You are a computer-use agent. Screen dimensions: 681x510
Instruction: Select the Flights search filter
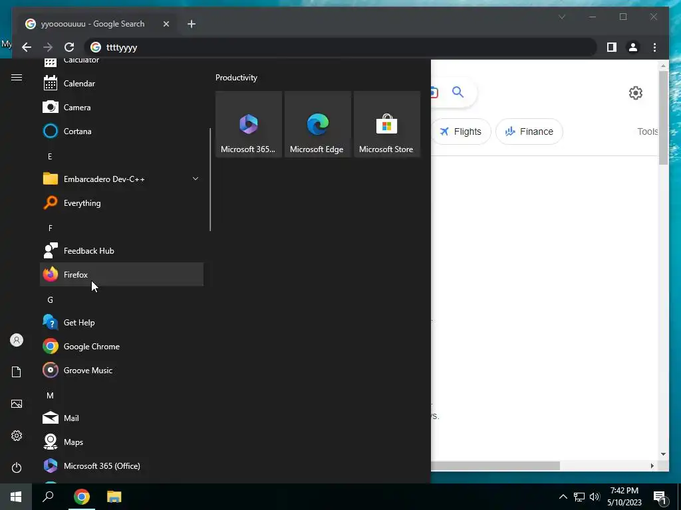point(462,131)
